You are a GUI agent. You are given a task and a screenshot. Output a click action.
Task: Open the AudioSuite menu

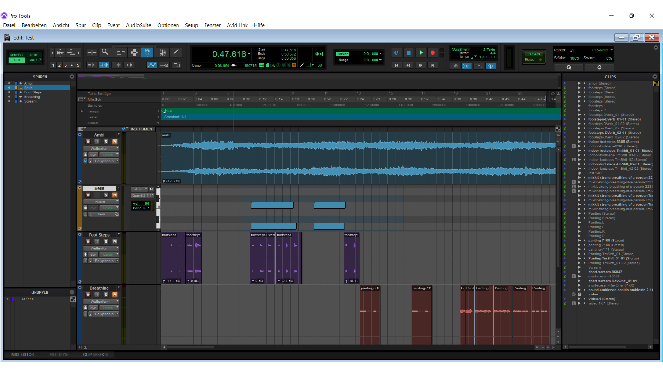coord(138,25)
